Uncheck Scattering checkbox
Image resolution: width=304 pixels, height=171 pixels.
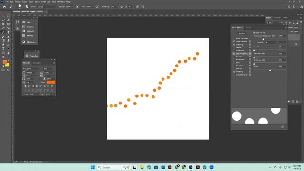coord(234,45)
